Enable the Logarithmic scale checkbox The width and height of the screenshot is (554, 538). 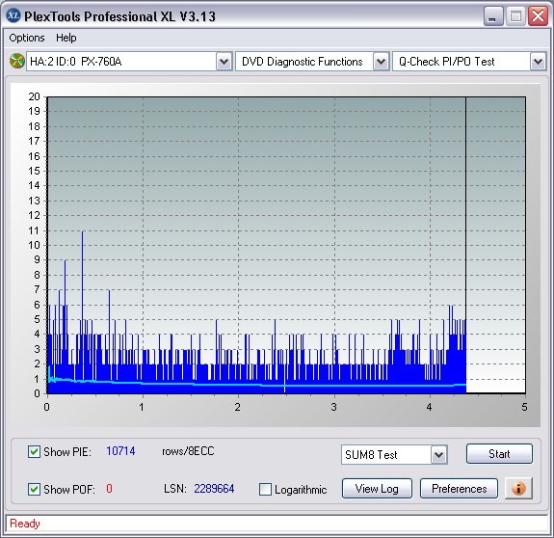pos(265,490)
